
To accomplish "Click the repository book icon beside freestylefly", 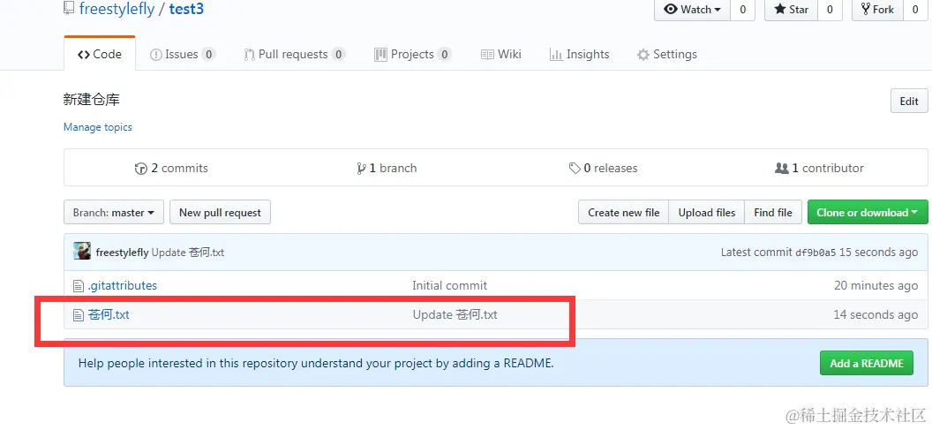I will [69, 10].
